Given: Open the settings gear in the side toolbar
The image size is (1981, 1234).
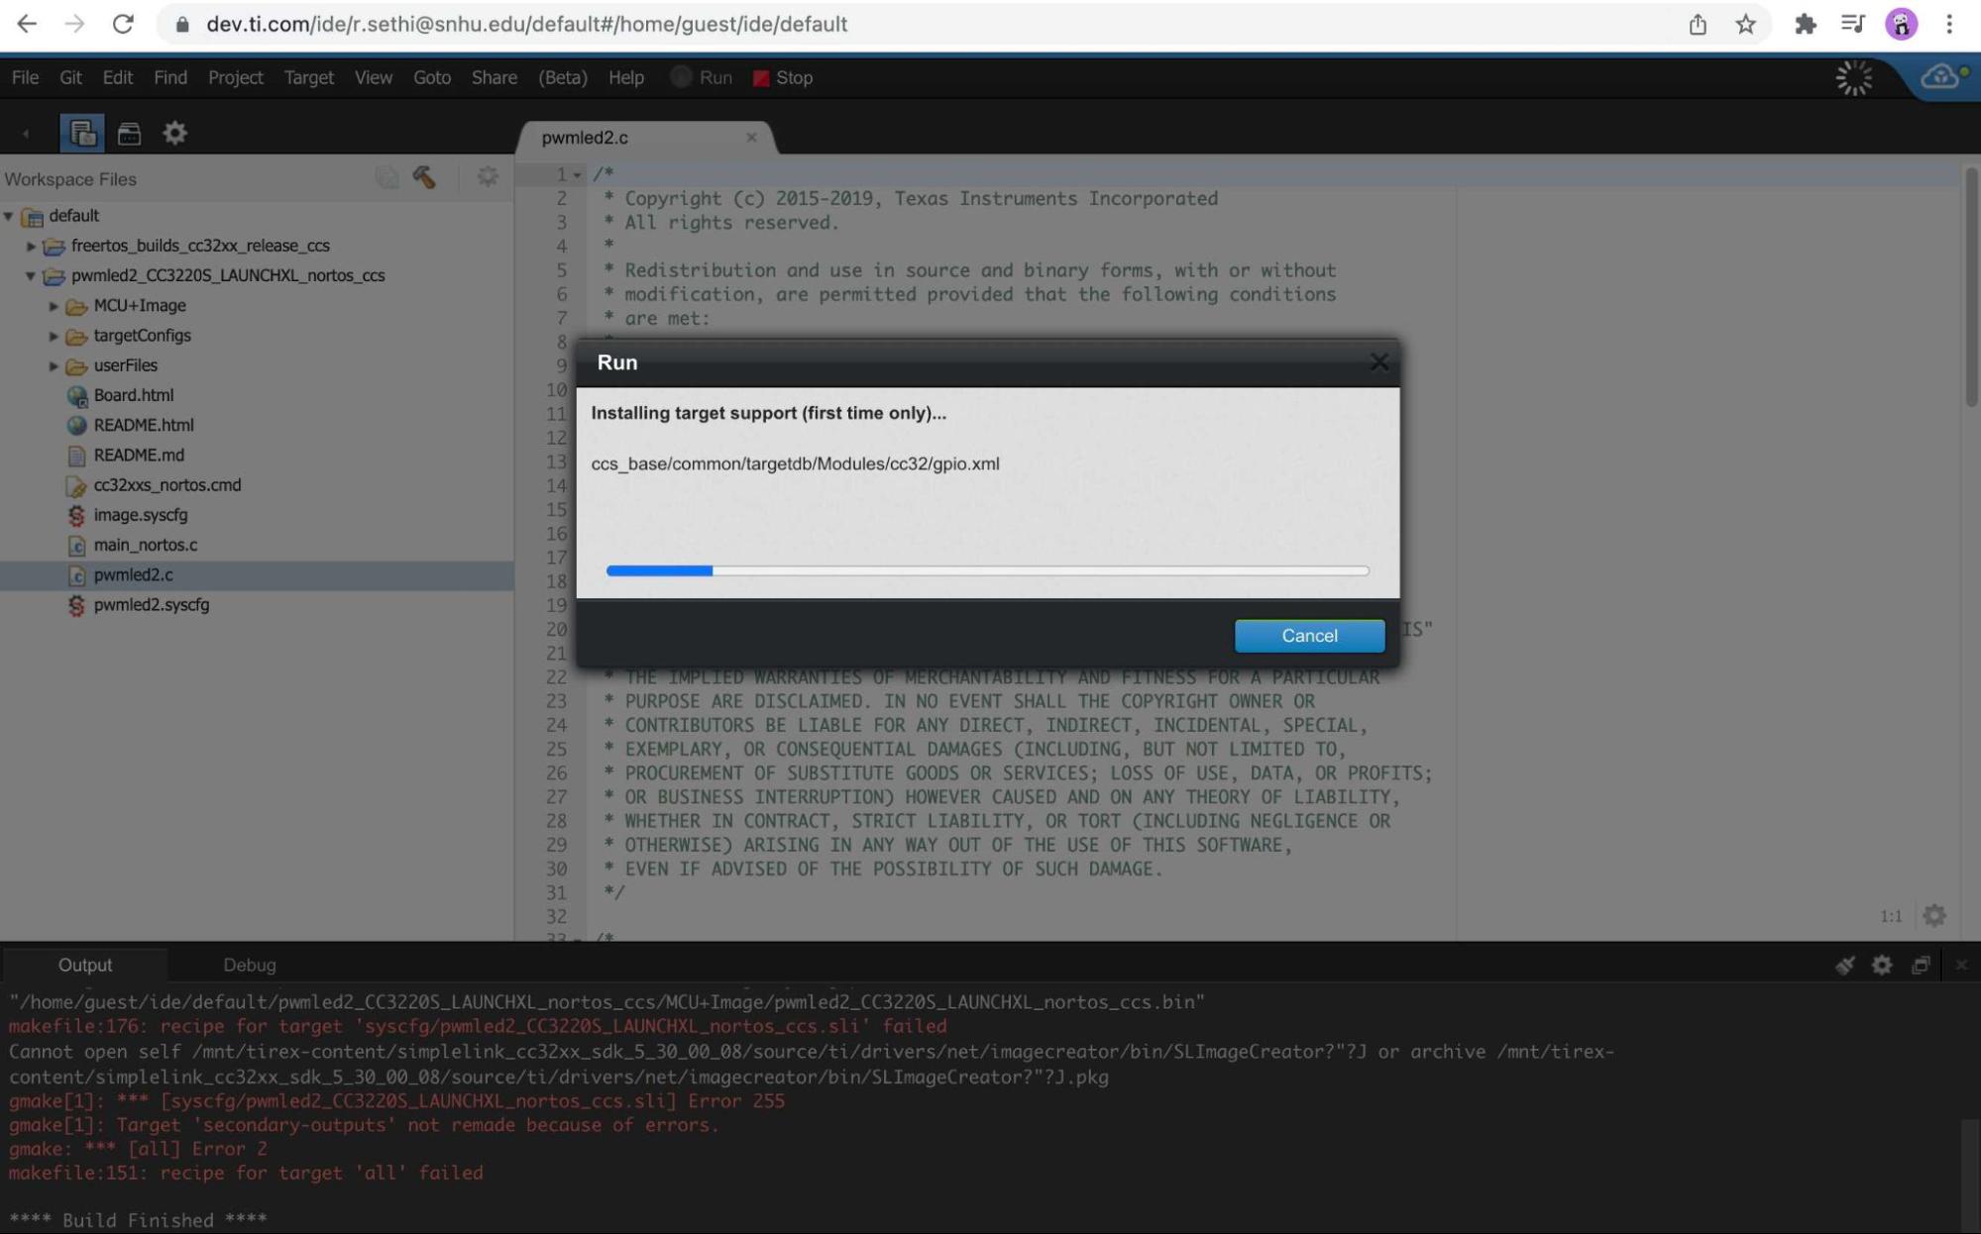Looking at the screenshot, I should 175,133.
